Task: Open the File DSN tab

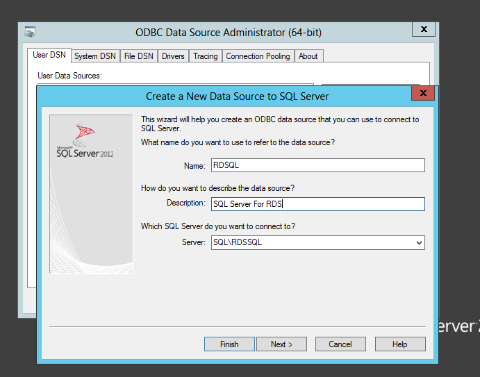Action: point(139,56)
